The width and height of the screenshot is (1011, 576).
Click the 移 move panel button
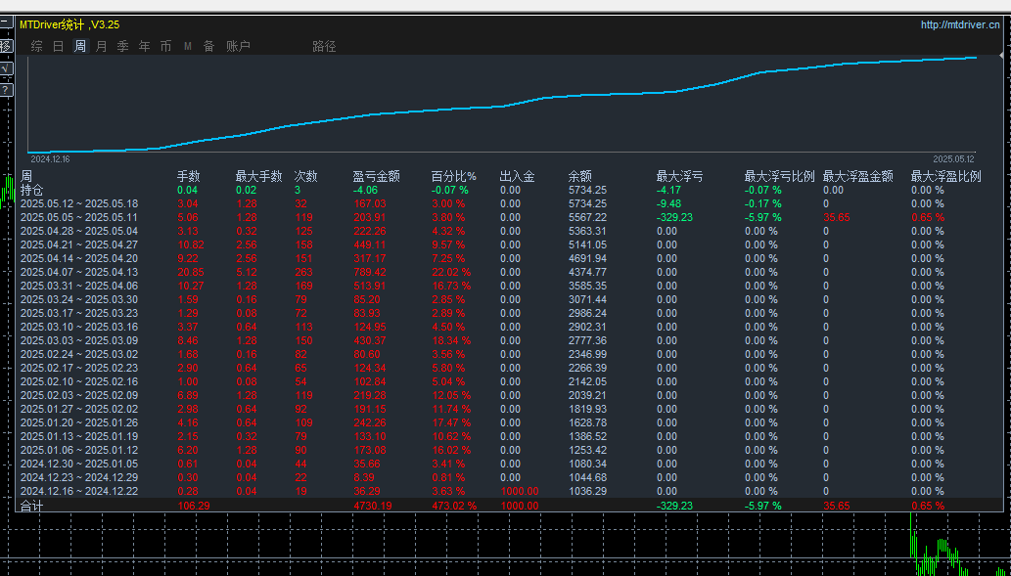pyautogui.click(x=5, y=46)
